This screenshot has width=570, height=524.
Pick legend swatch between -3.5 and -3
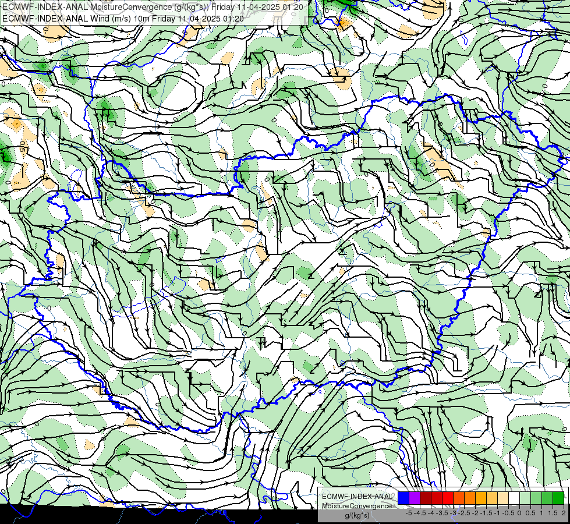tap(448, 498)
